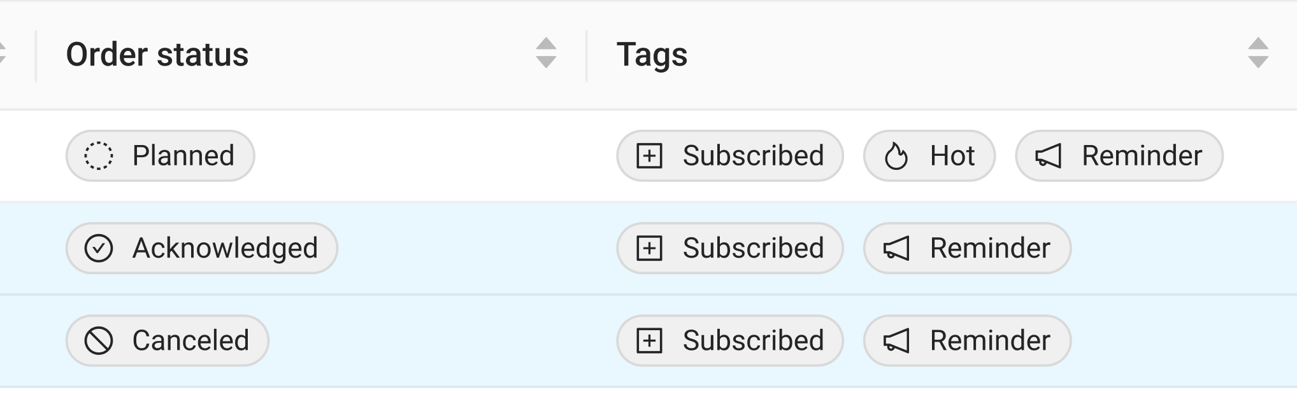1297x402 pixels.
Task: Click the Planned status chip
Action: [161, 156]
